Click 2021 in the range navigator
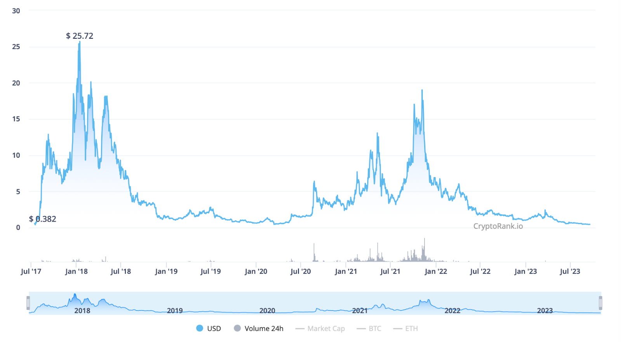 coord(360,311)
